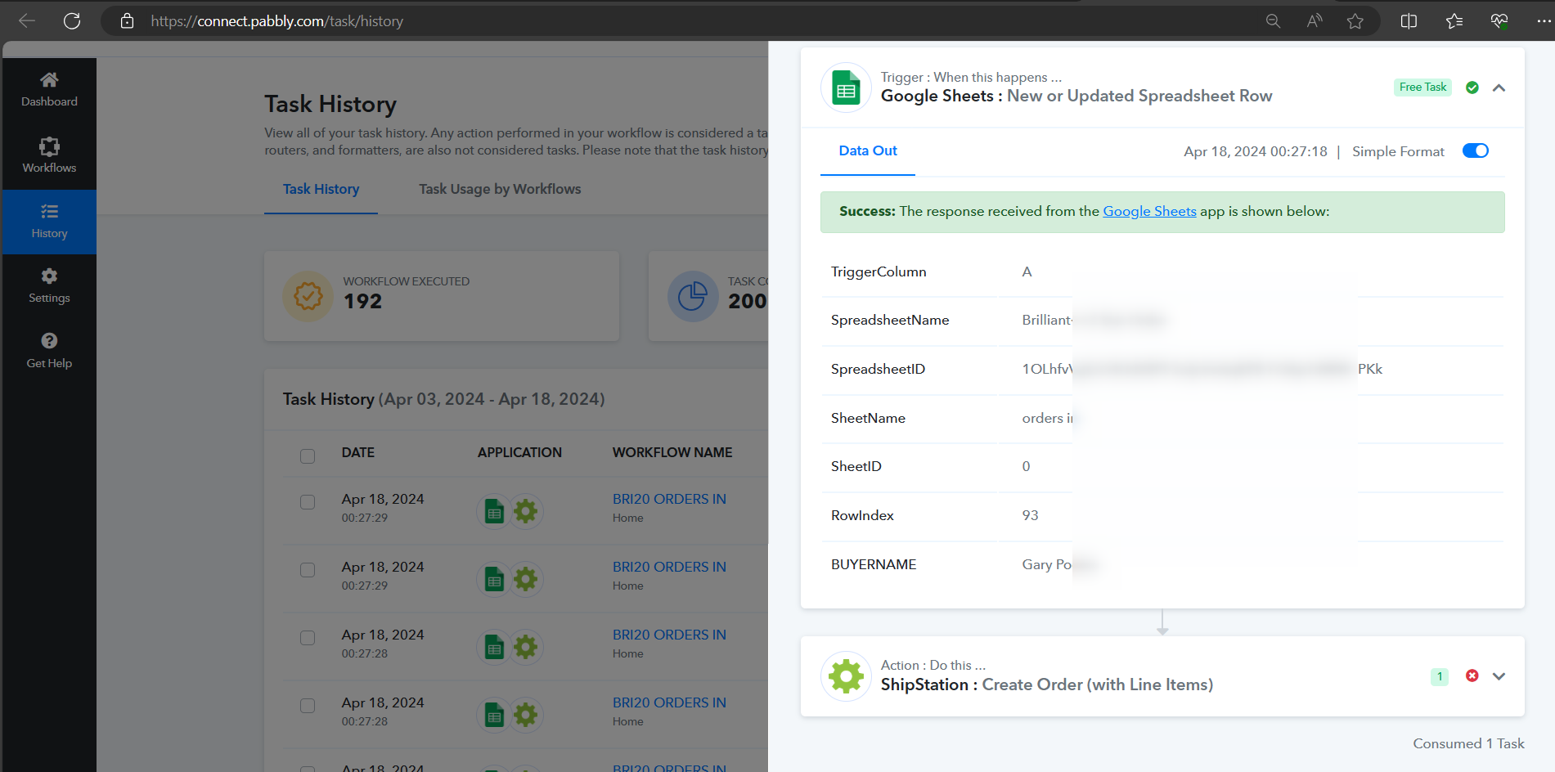The image size is (1555, 772).
Task: Click ShipStation icon in third history row
Action: pyautogui.click(x=526, y=648)
